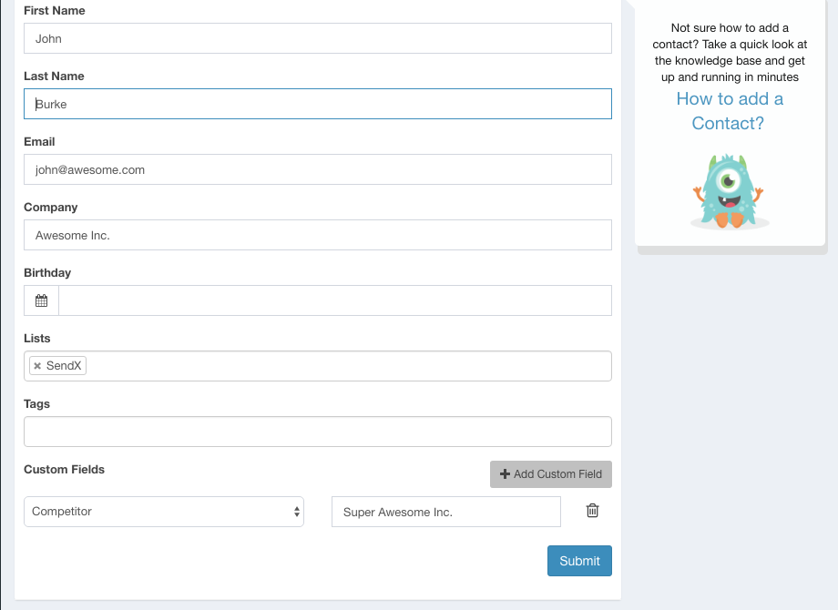Submit the contact form

pos(579,561)
